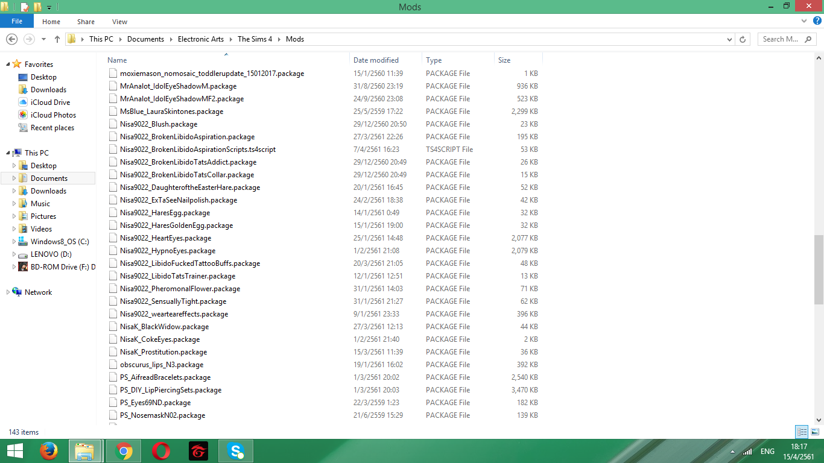Refresh the Mods folder view

[743, 39]
